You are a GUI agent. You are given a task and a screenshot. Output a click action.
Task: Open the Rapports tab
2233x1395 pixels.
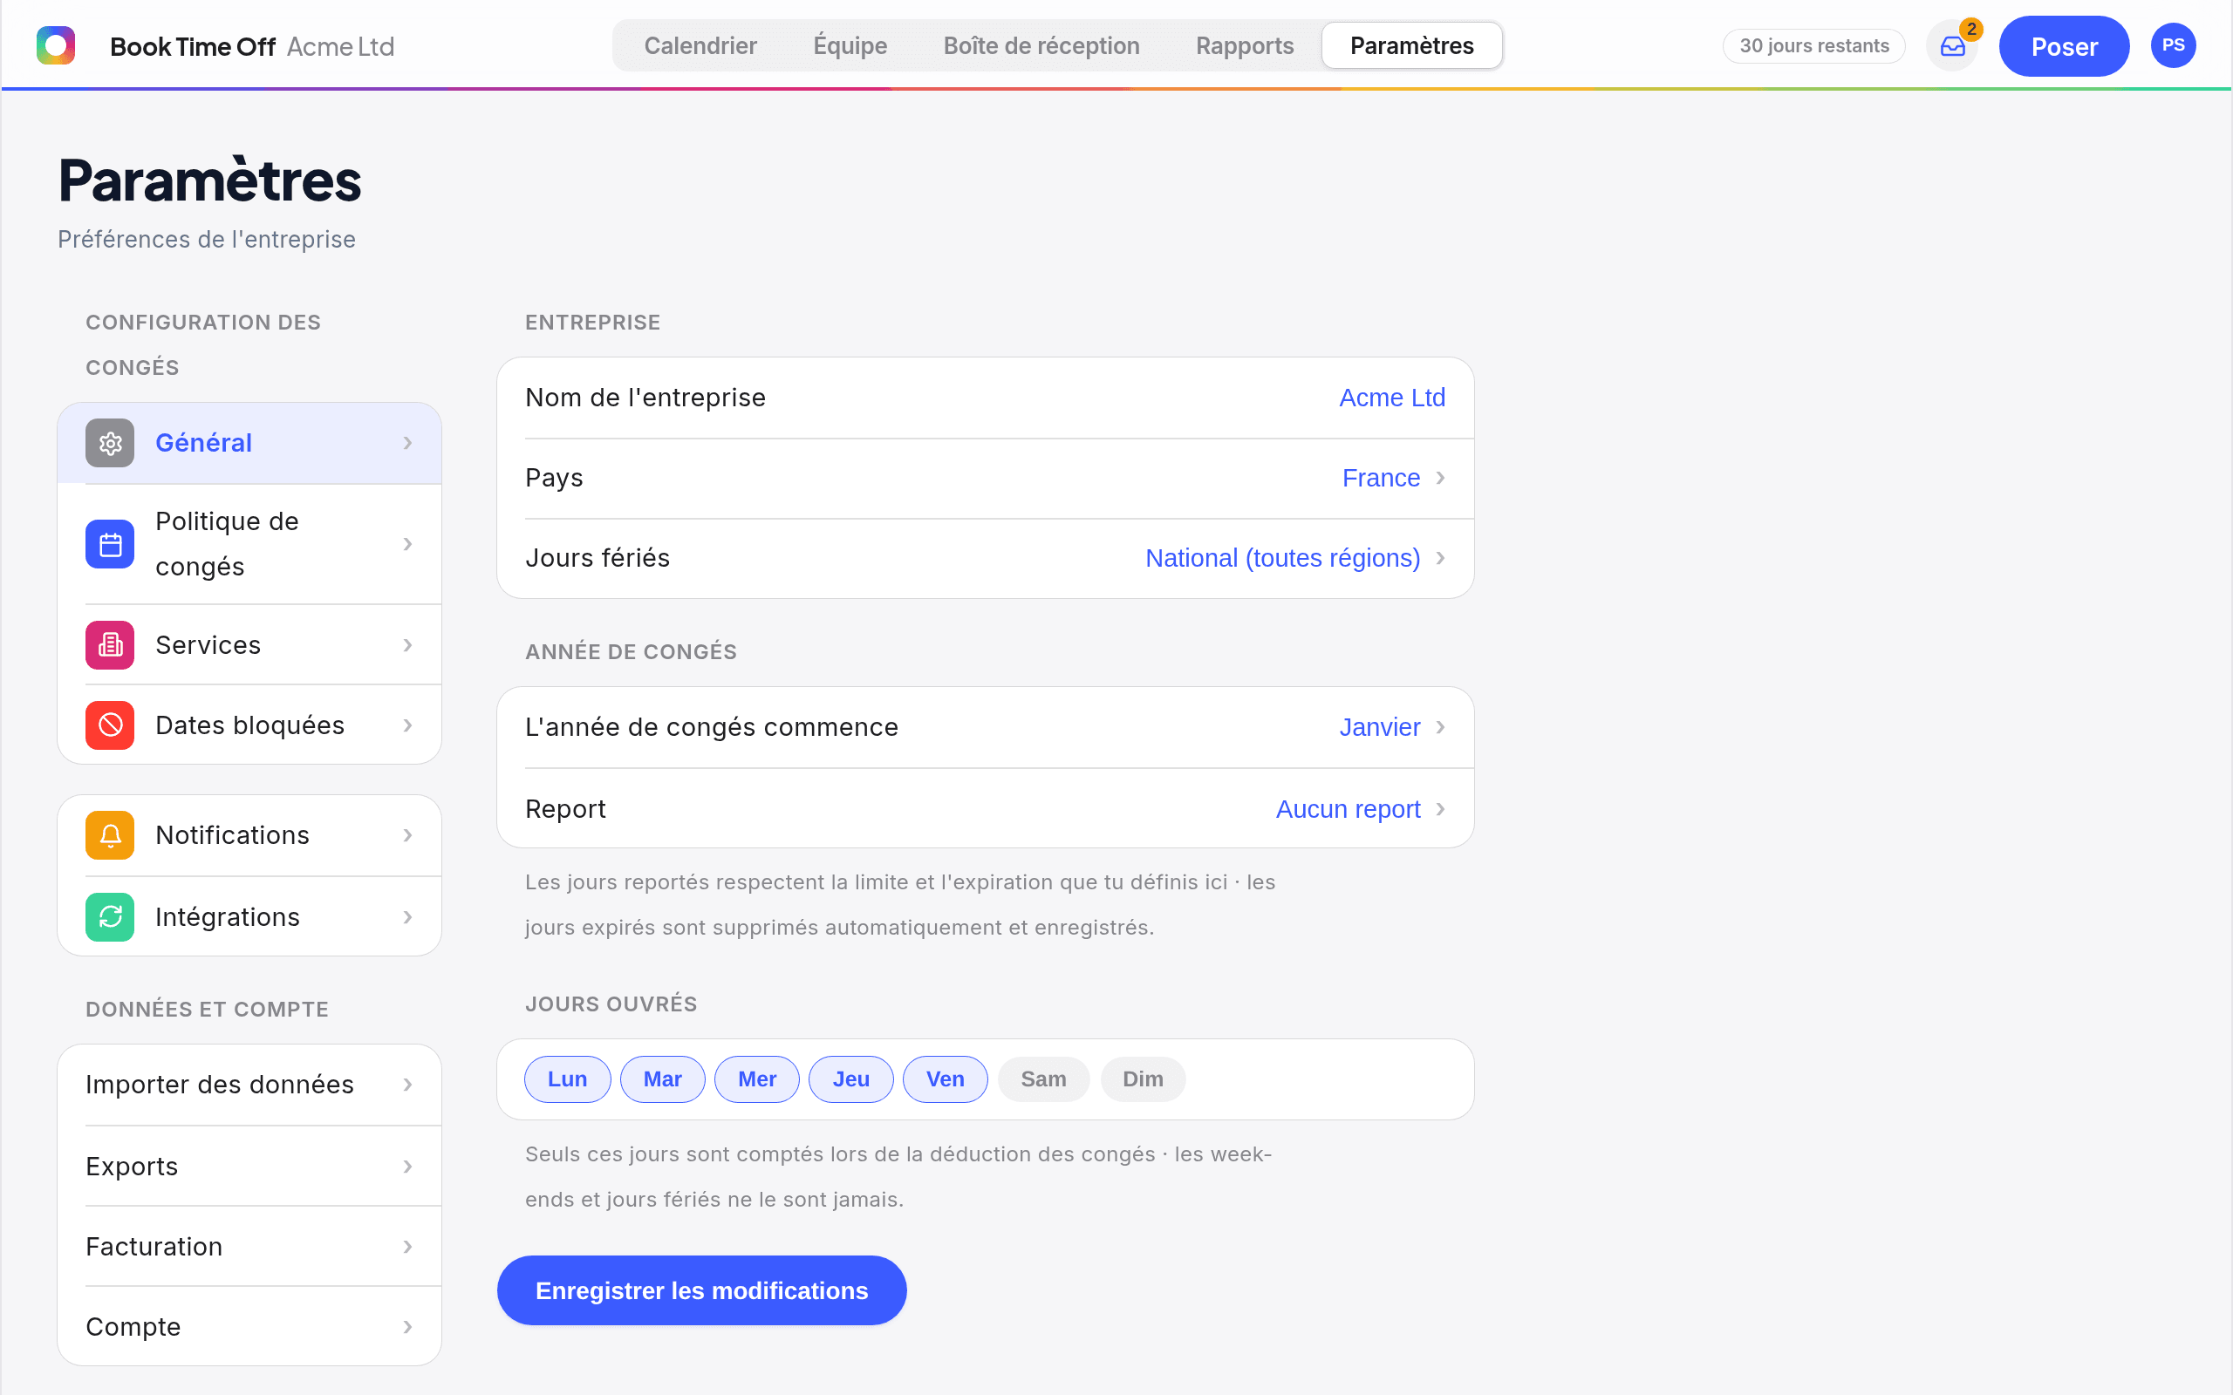(x=1244, y=45)
